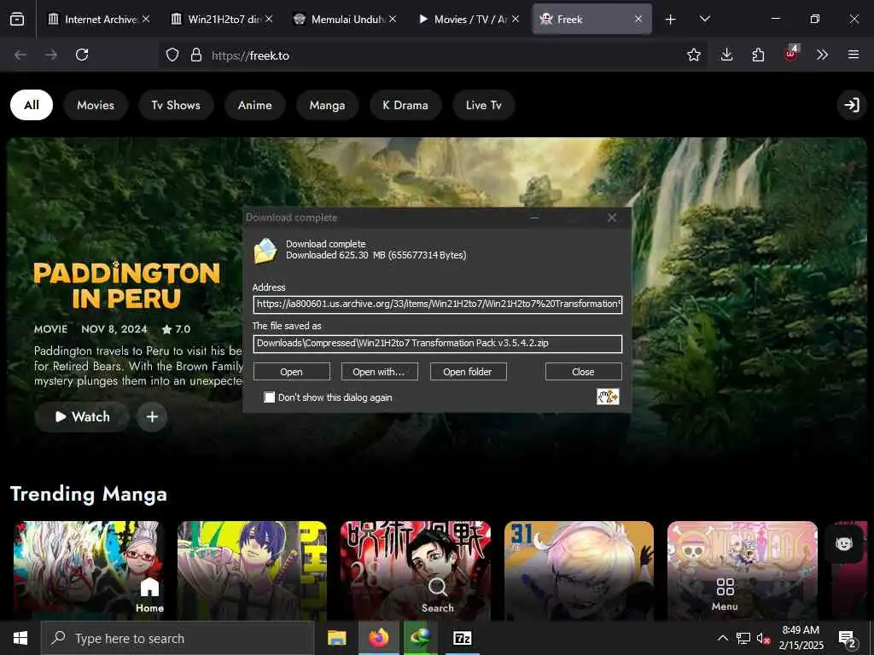Close the Freek browser tab
This screenshot has width=874, height=655.
[x=638, y=20]
